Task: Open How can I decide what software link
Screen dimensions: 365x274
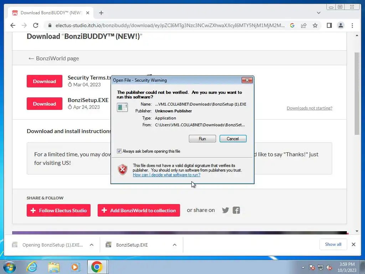Action: click(x=166, y=175)
